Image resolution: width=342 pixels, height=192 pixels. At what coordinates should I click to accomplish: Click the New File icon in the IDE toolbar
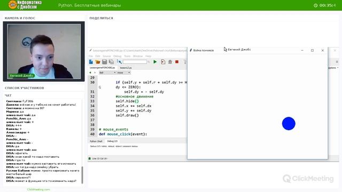click(x=91, y=62)
